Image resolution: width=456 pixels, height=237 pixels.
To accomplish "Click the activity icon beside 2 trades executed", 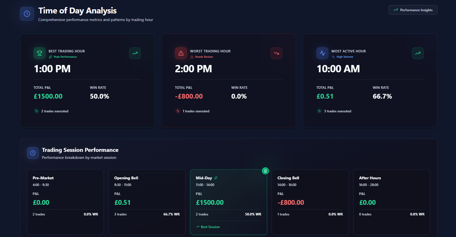I will pyautogui.click(x=36, y=111).
